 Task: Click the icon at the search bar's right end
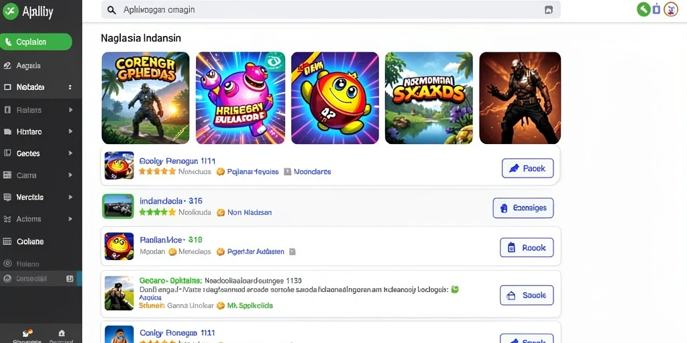pos(549,10)
